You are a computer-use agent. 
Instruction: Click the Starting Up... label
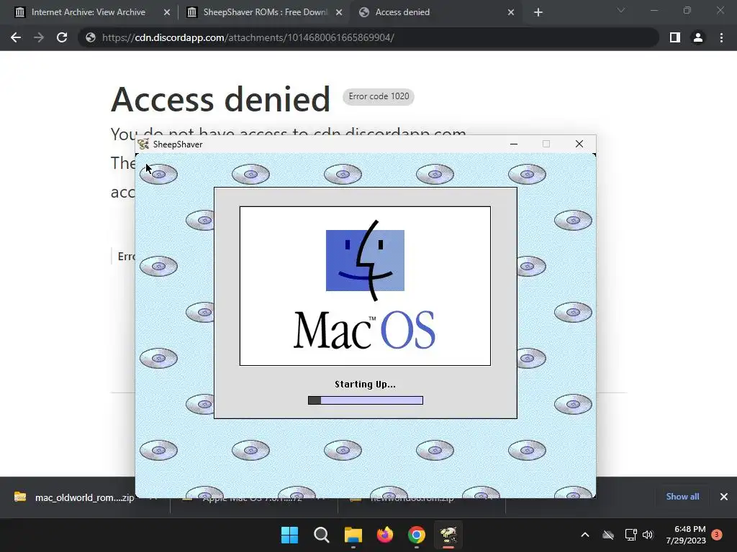365,385
